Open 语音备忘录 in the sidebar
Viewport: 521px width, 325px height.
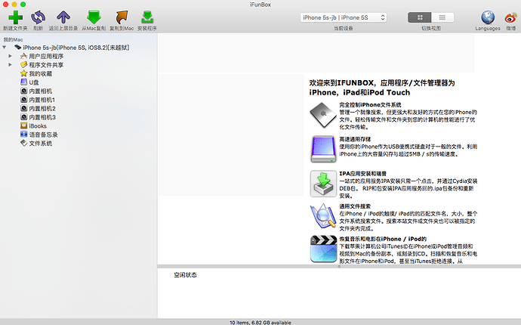point(43,135)
